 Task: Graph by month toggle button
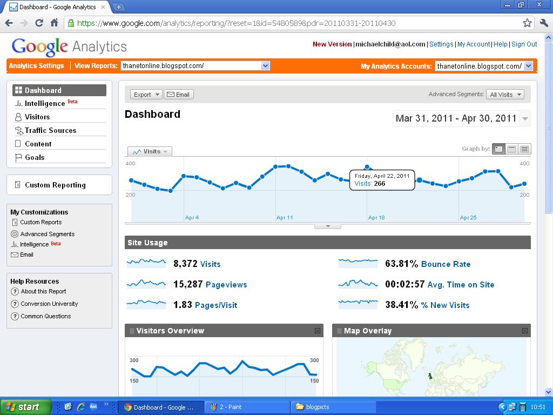click(524, 149)
